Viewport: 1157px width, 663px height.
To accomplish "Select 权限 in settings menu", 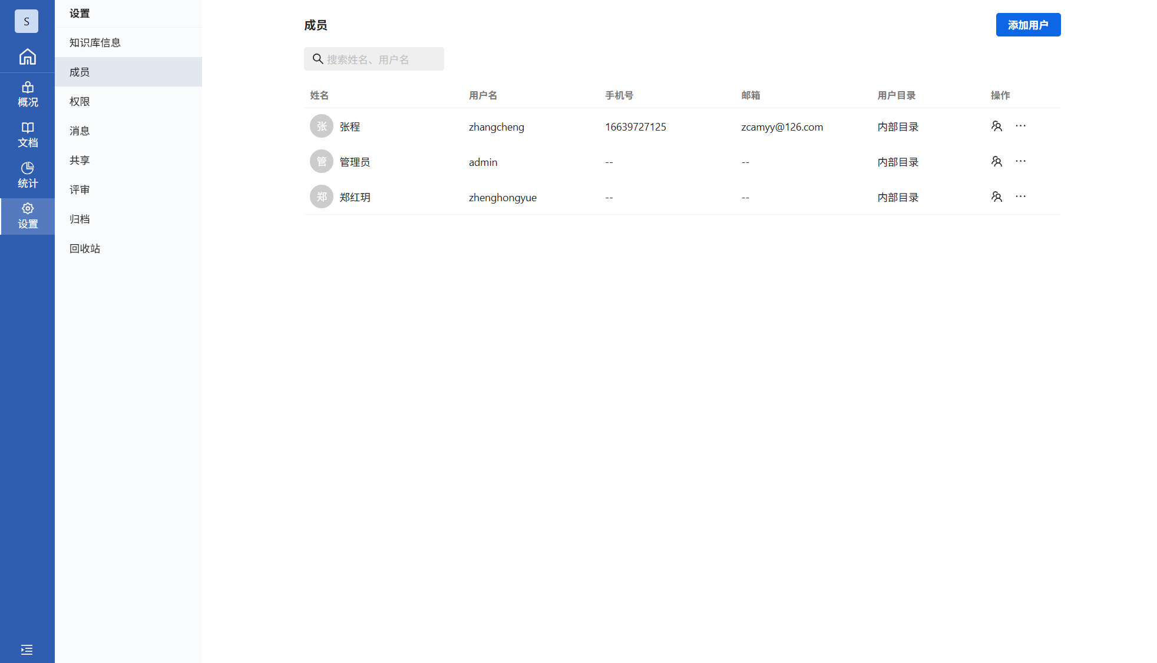I will [80, 101].
